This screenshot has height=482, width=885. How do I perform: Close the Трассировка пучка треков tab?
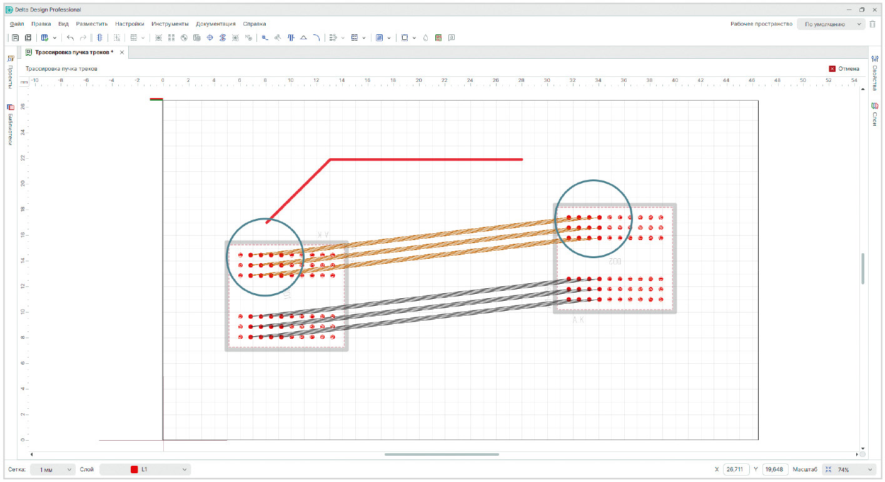tap(122, 53)
